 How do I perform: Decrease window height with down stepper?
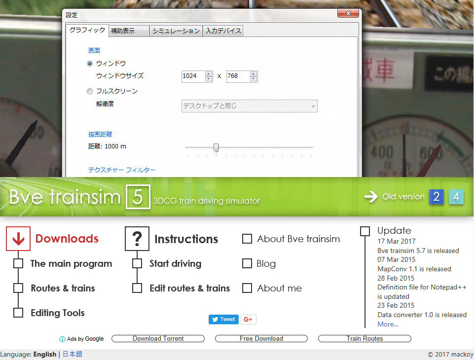[254, 79]
